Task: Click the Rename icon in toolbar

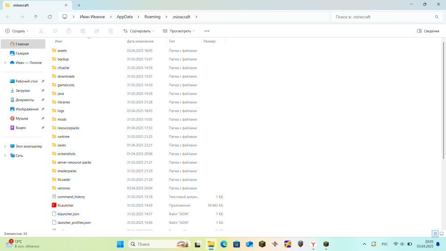Action: pyautogui.click(x=83, y=31)
